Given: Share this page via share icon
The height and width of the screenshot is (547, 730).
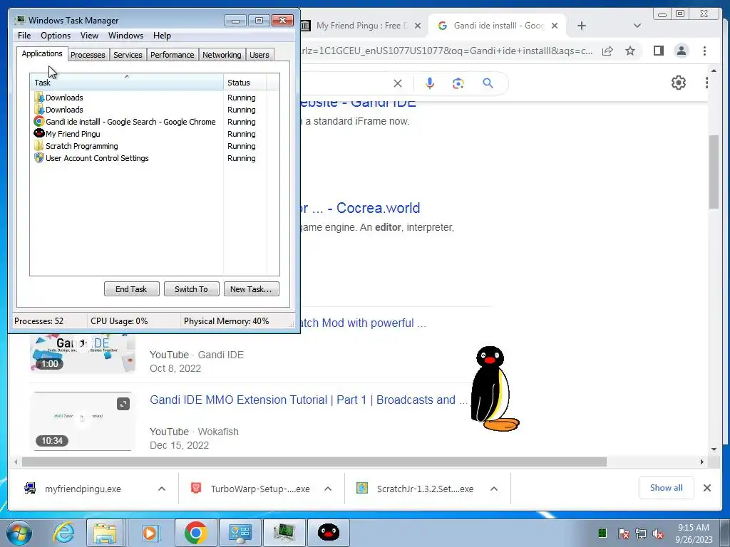Looking at the screenshot, I should pos(607,51).
